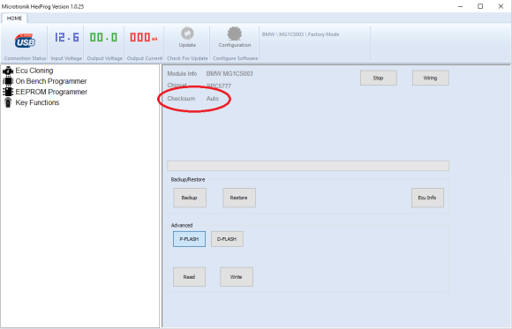Image resolution: width=512 pixels, height=329 pixels.
Task: Open Configuration gear icon
Action: click(235, 34)
